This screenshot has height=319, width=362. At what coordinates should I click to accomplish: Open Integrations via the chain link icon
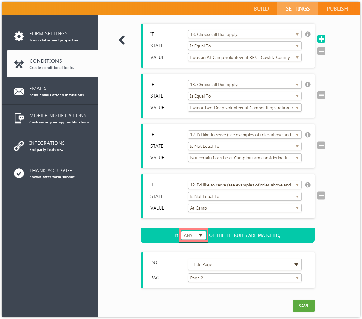point(19,146)
